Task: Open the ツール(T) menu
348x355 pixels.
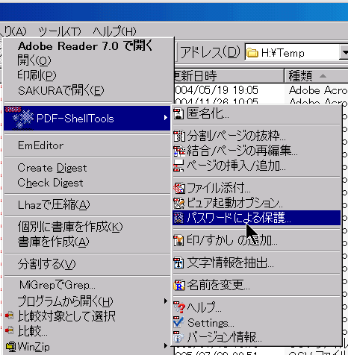Action: [x=60, y=31]
